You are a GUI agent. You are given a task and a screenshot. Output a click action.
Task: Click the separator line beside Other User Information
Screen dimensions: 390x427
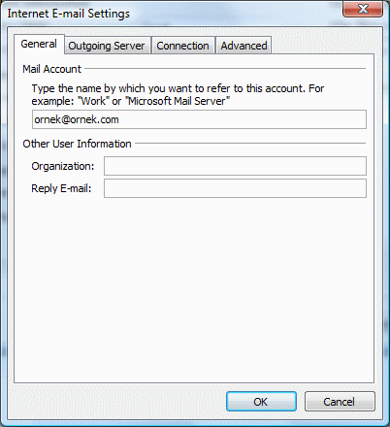click(250, 143)
